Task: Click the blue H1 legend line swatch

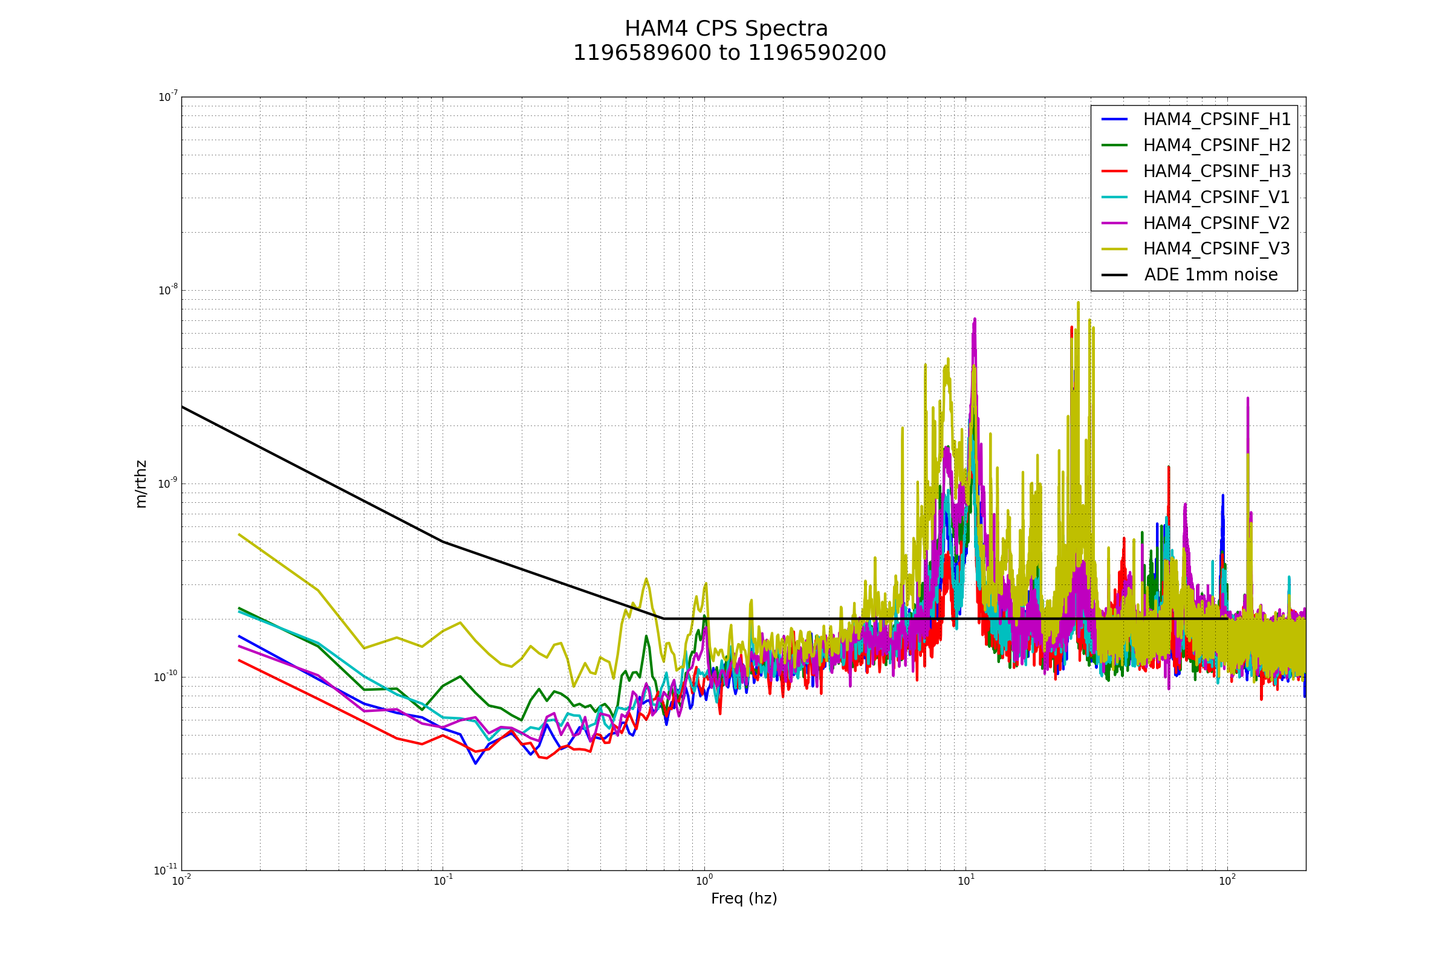Action: click(x=1114, y=119)
